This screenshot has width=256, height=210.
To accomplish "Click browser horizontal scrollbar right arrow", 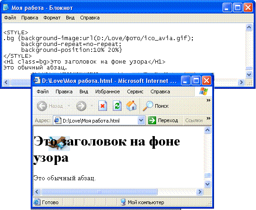I will pyautogui.click(x=200, y=192).
